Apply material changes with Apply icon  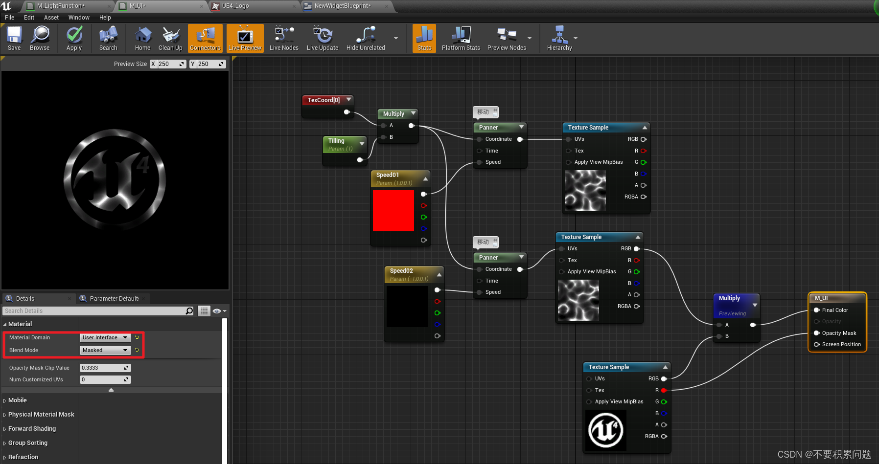coord(74,38)
